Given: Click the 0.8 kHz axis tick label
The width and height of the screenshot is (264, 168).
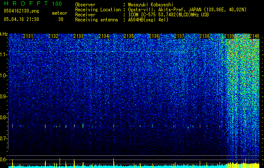Looking at the screenshot, I should tap(3, 118).
